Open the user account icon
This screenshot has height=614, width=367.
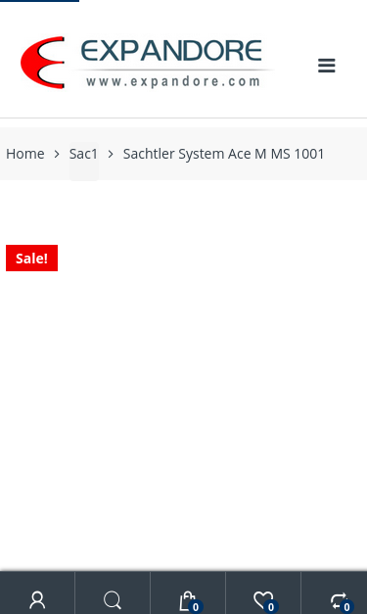pos(37,600)
